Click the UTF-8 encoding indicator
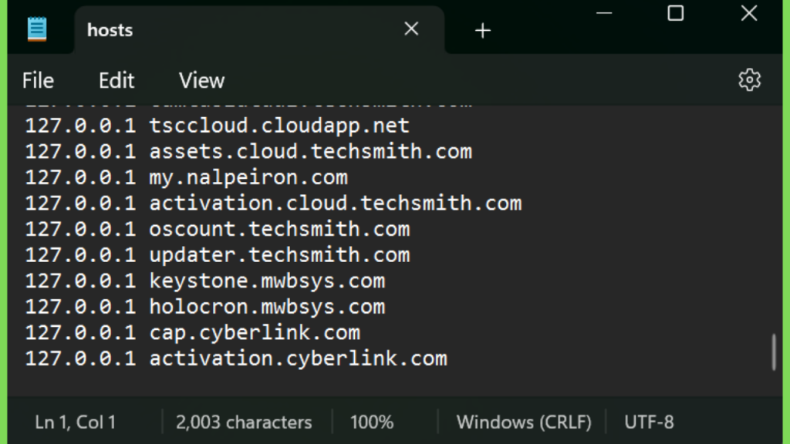Screen dimensions: 790x444 649,422
